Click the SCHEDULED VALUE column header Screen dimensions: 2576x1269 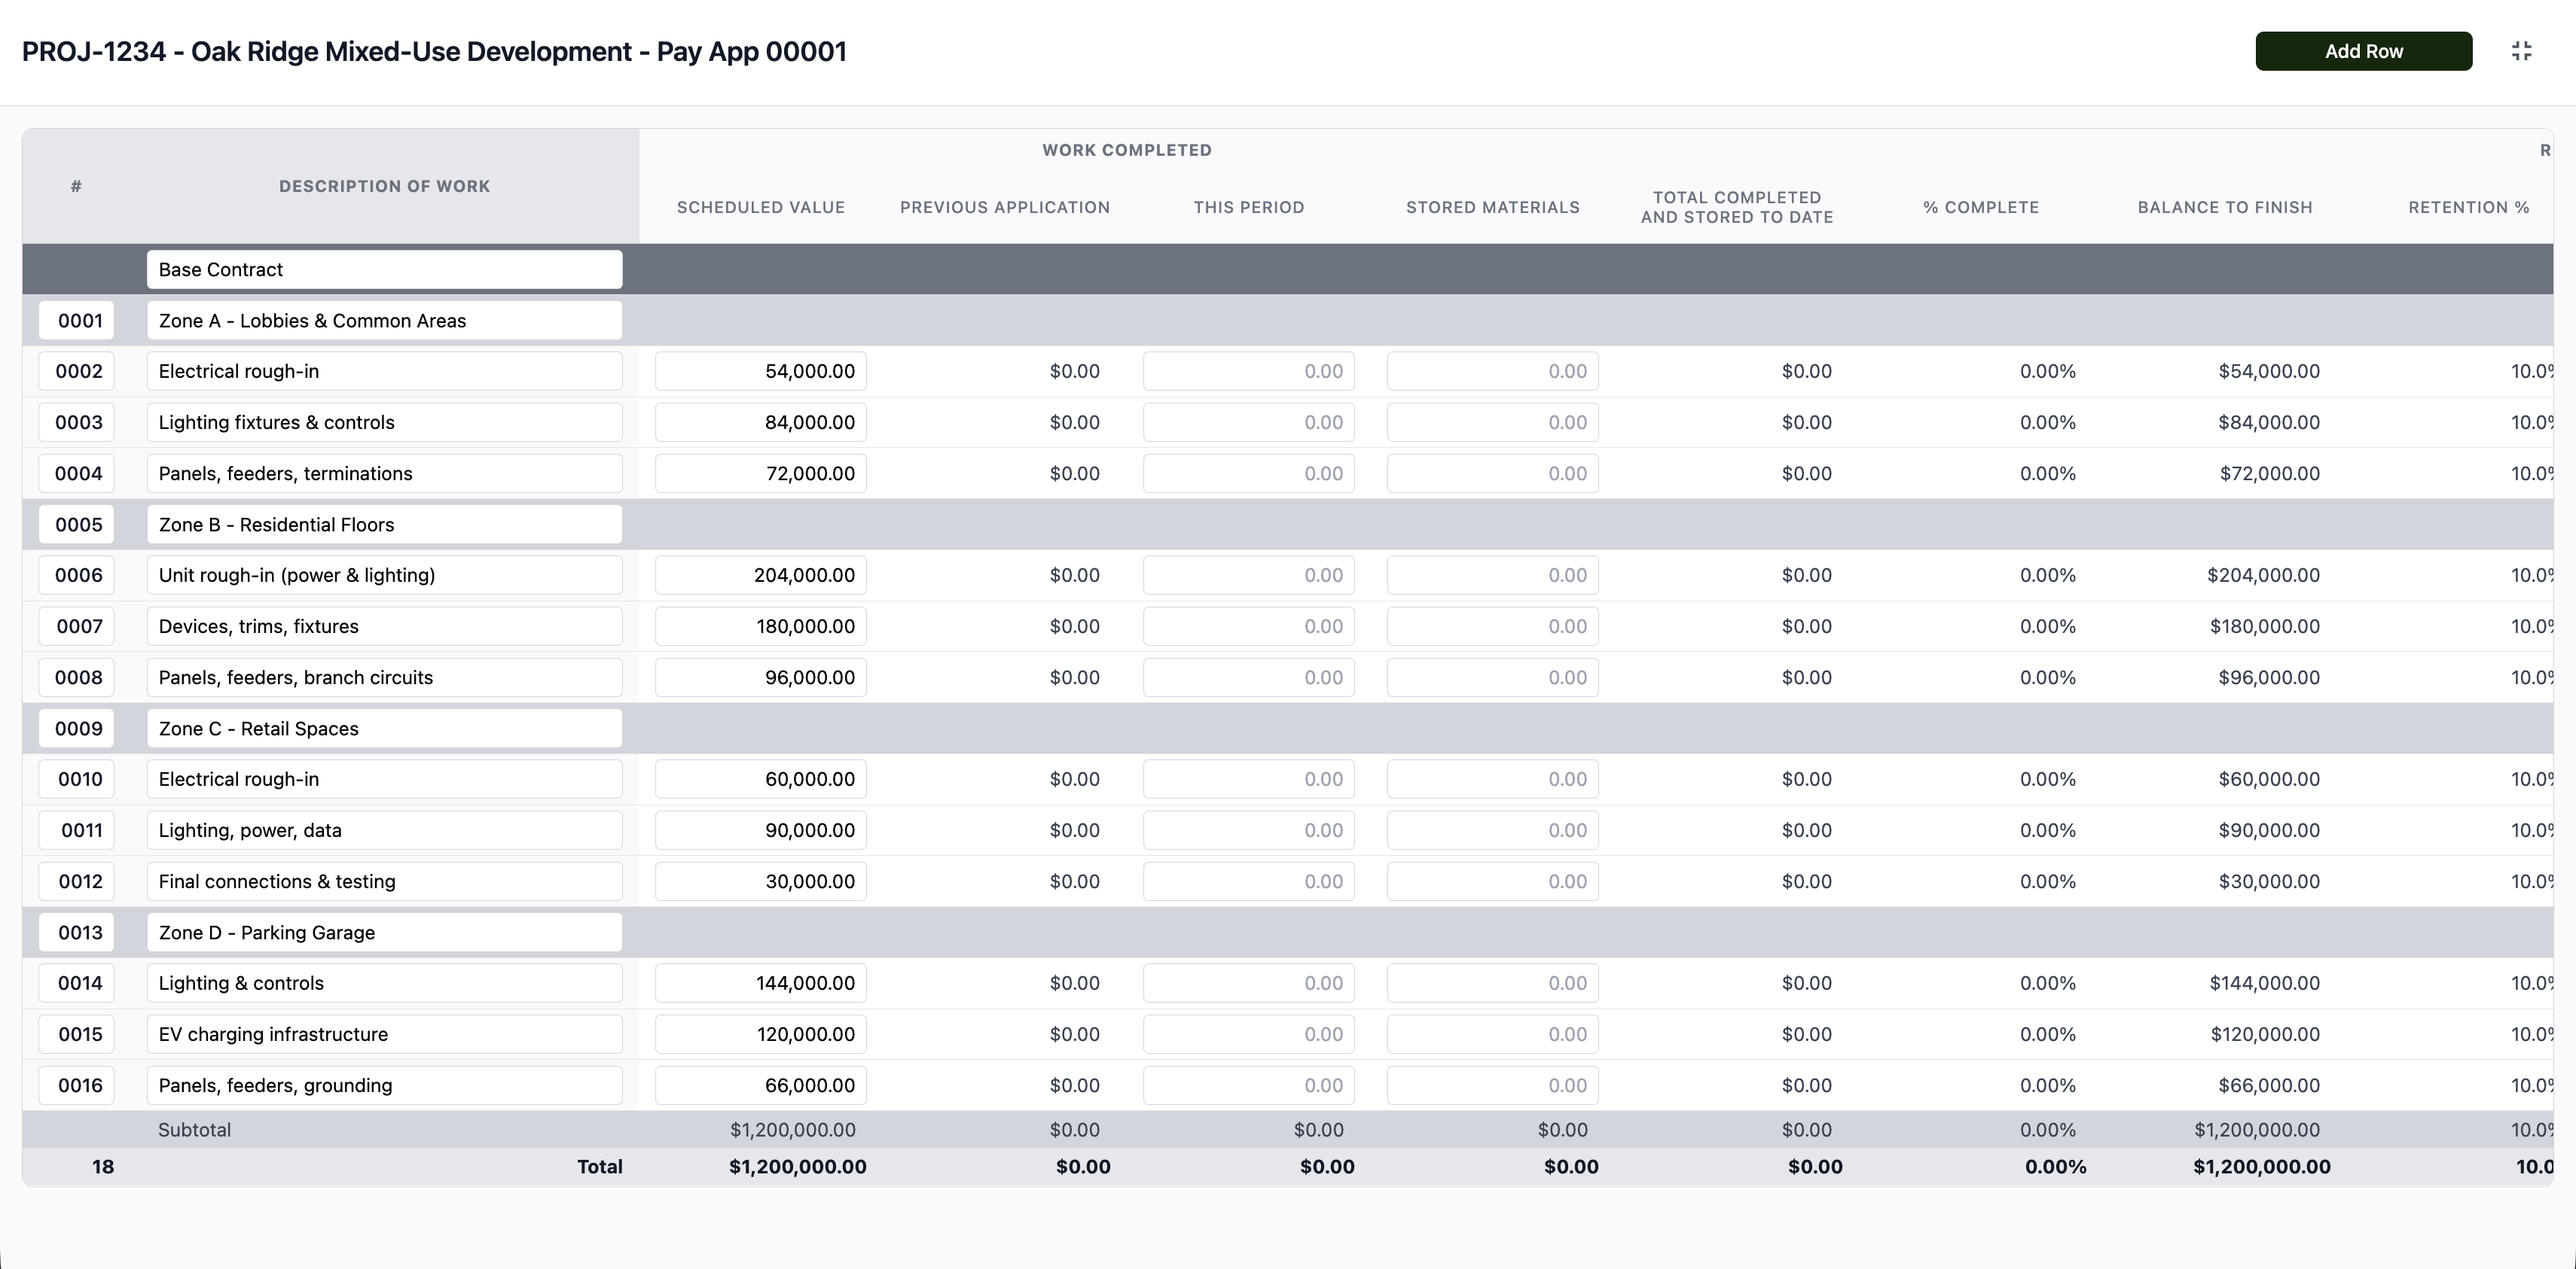pos(760,207)
